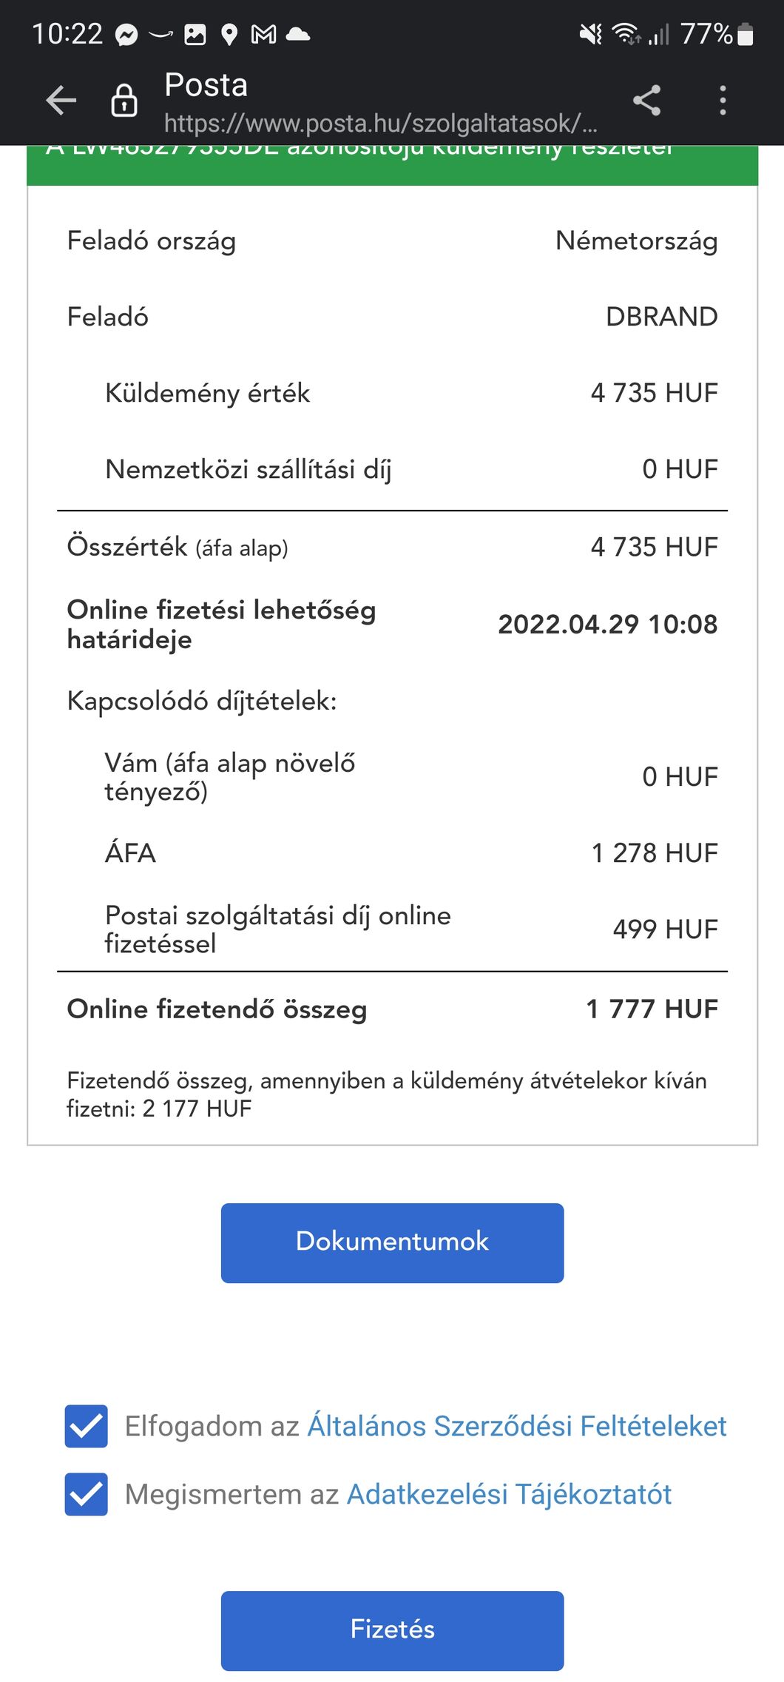Viewport: 784px width, 1682px height.
Task: Tap the posta.hu URL in address bar
Action: 380,123
